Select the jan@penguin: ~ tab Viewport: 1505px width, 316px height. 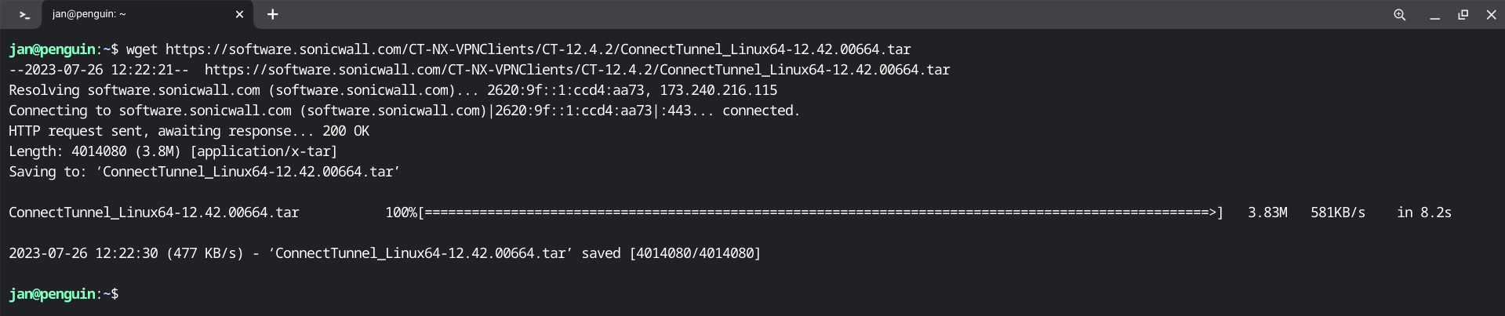tap(133, 15)
